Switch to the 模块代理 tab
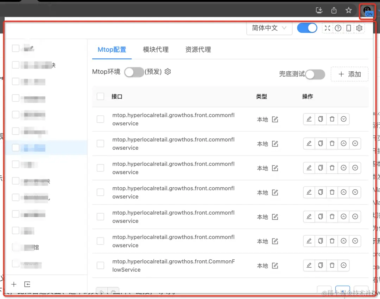This screenshot has height=299, width=380. 156,50
